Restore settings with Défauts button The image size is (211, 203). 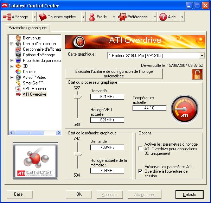[x=189, y=195]
